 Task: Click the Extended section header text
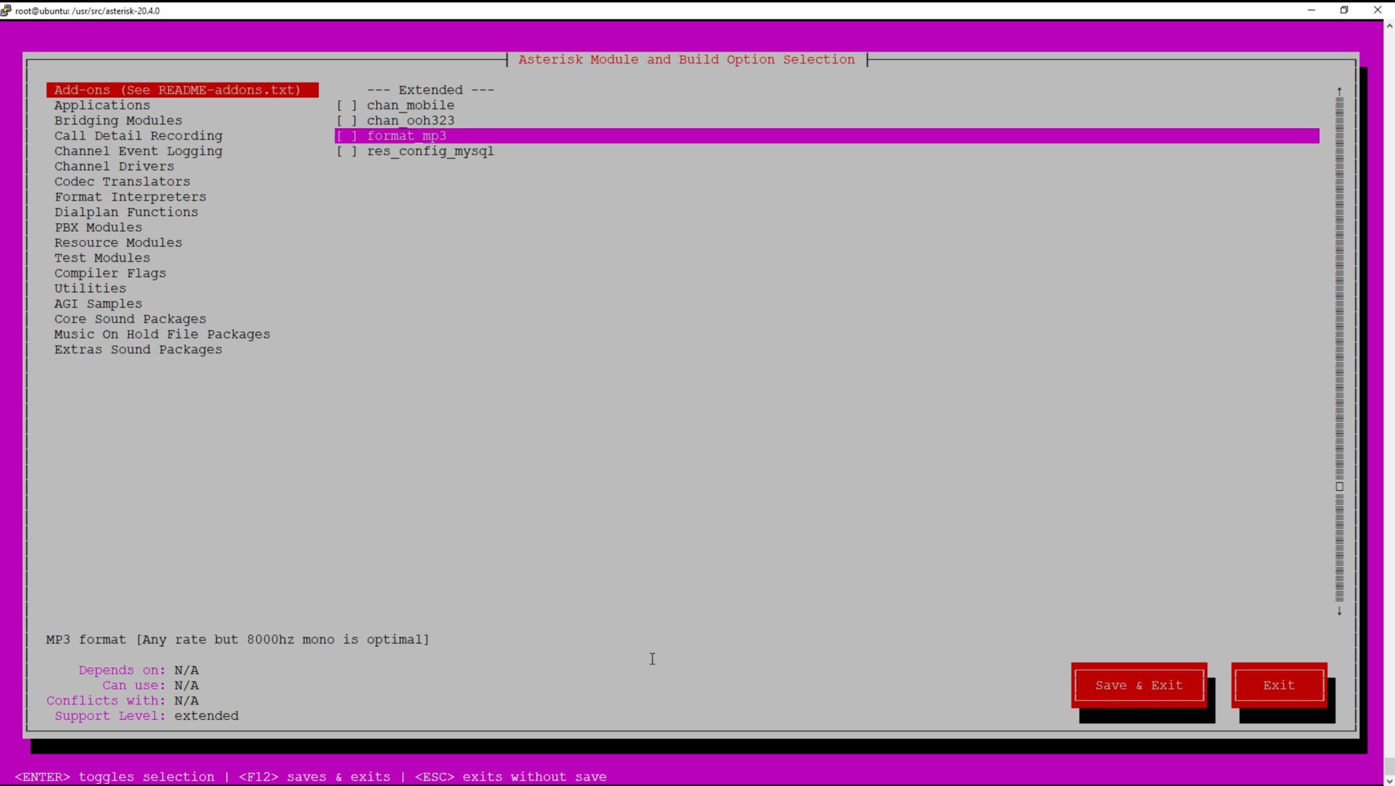(x=430, y=90)
